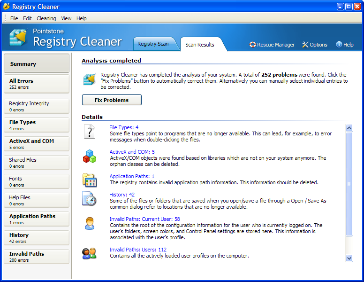This screenshot has width=364, height=282.
Task: Follow Invalid Paths: Users: 112 link
Action: click(x=138, y=250)
